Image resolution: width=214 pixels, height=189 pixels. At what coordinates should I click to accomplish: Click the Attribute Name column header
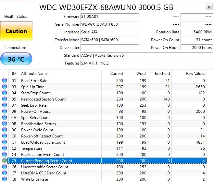tap(34, 74)
